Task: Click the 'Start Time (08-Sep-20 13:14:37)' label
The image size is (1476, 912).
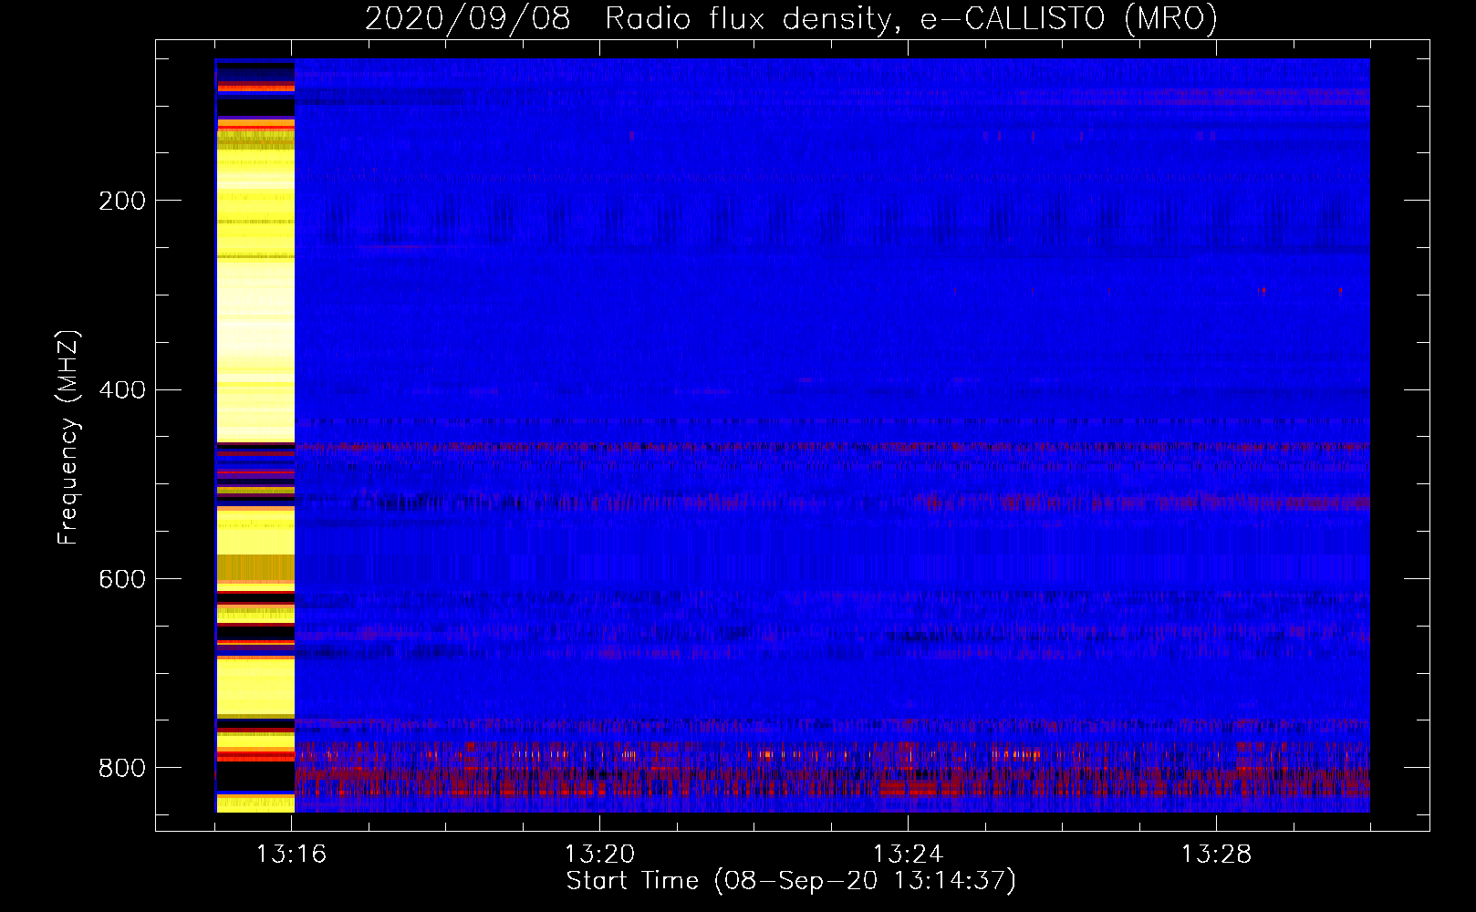Action: pos(791,881)
